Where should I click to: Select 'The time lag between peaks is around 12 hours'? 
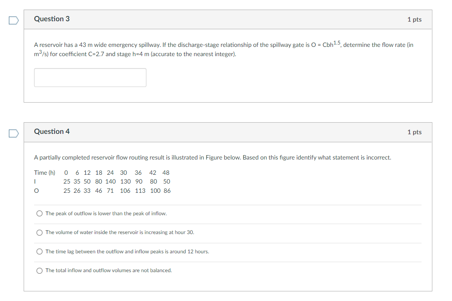tap(39, 251)
